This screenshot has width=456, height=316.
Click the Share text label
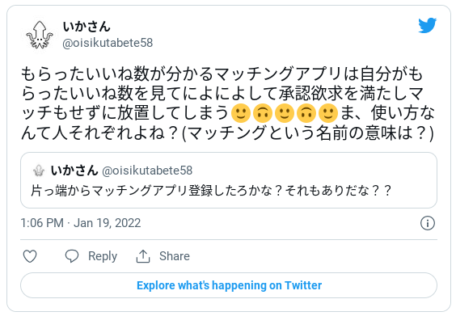pyautogui.click(x=175, y=256)
